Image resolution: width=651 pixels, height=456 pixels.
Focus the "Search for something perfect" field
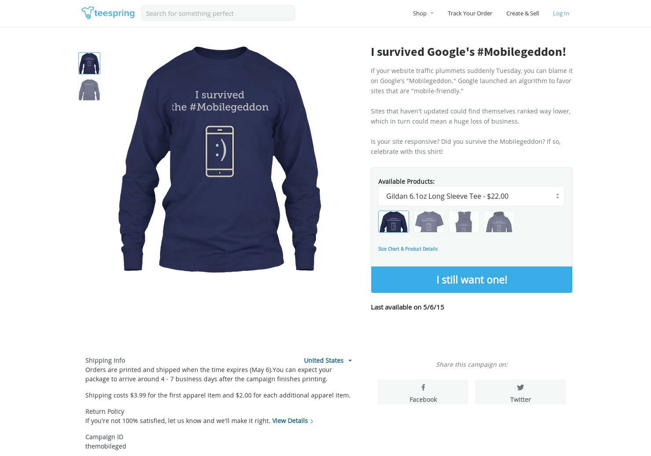click(x=218, y=13)
